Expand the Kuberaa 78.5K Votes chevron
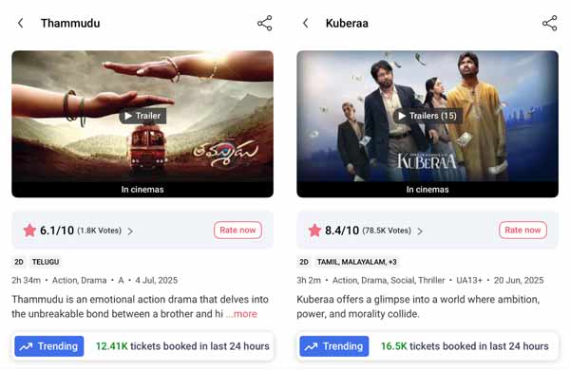The height and width of the screenshot is (370, 570). [x=420, y=231]
